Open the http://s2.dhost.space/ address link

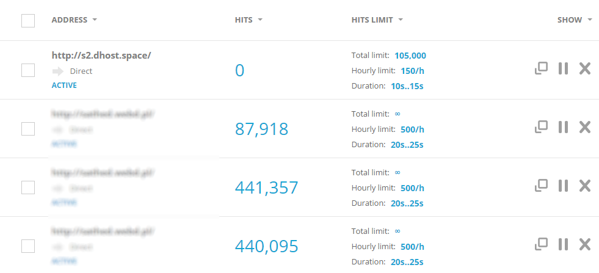(101, 55)
